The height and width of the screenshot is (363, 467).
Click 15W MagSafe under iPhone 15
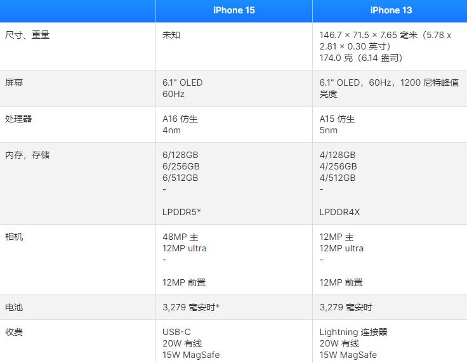pyautogui.click(x=191, y=355)
